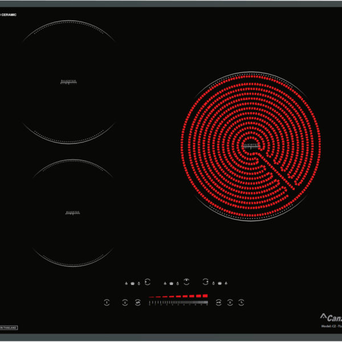Tap the pot icon in the left zone control group
This screenshot has height=342, width=342.
click(133, 283)
